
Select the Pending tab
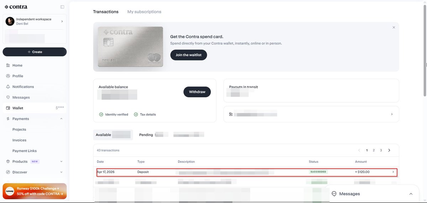146,135
